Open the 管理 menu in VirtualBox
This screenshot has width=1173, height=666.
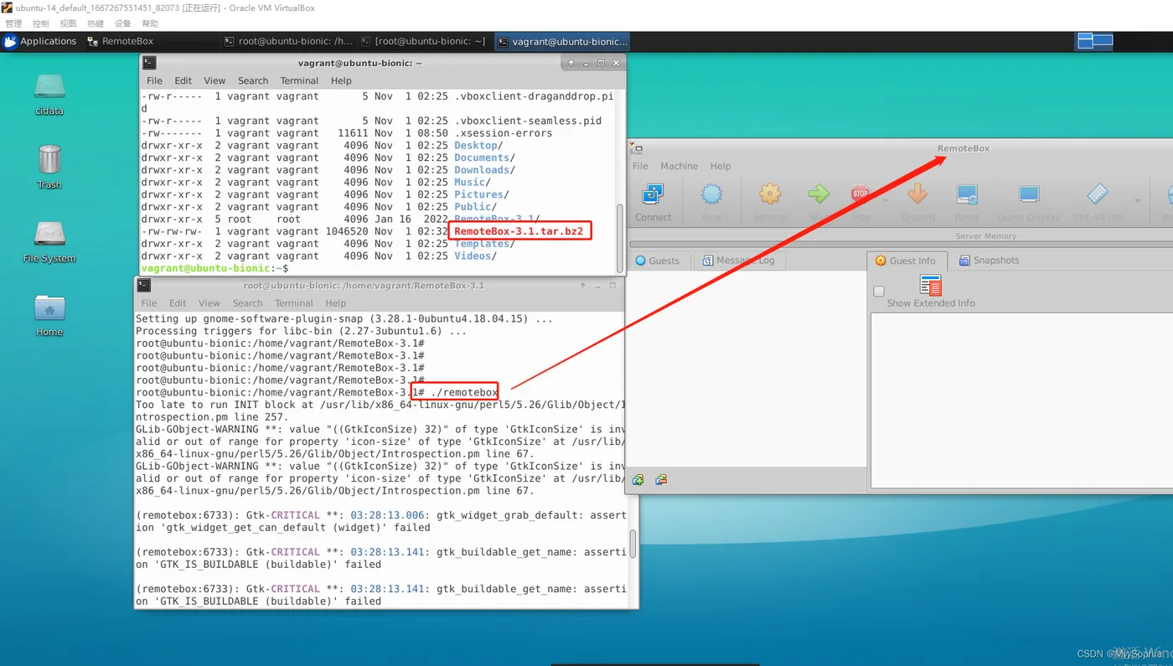[x=13, y=23]
